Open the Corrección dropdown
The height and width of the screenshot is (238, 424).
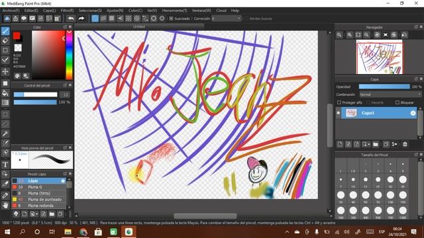[x=227, y=19]
